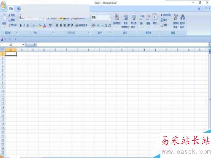Open the Fill menu in editing group
Viewport: 211px width, 158px height.
tap(164, 20)
